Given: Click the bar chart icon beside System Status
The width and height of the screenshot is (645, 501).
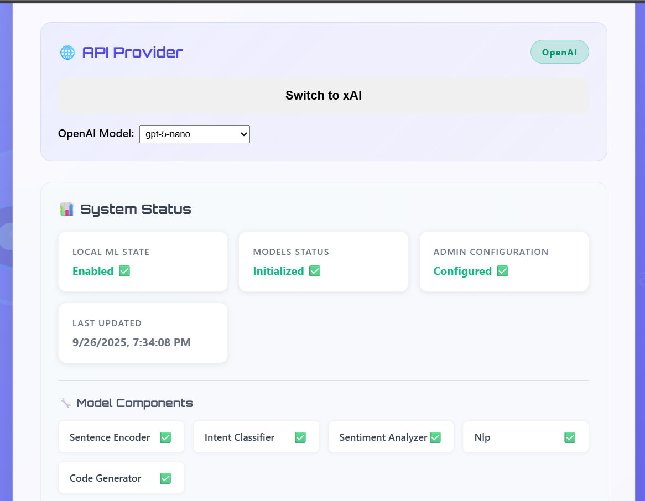Looking at the screenshot, I should [67, 209].
